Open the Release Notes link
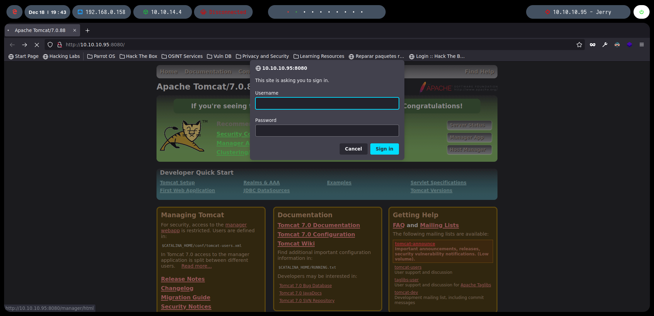This screenshot has width=654, height=316. (183, 279)
